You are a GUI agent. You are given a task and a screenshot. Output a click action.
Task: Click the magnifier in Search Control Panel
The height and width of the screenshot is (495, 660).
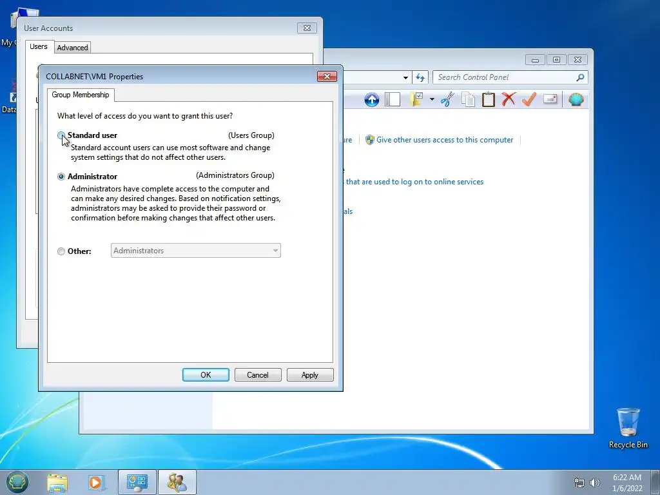point(580,77)
